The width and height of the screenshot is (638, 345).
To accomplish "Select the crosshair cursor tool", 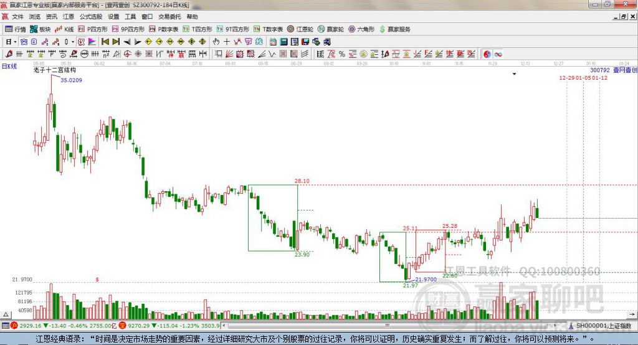I will click(x=227, y=42).
